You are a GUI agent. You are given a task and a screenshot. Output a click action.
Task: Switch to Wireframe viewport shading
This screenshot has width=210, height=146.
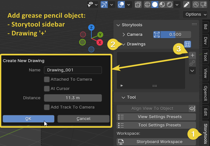147,5
